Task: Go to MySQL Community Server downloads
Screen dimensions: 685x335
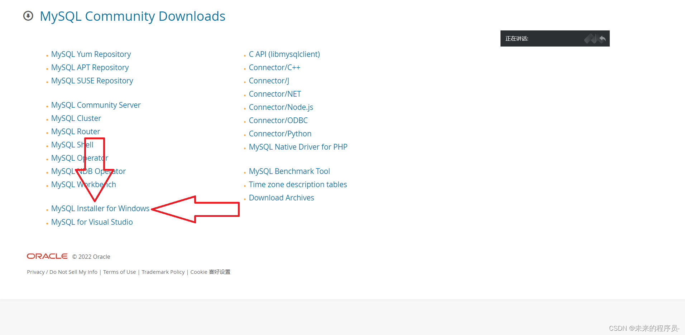Action: (96, 105)
